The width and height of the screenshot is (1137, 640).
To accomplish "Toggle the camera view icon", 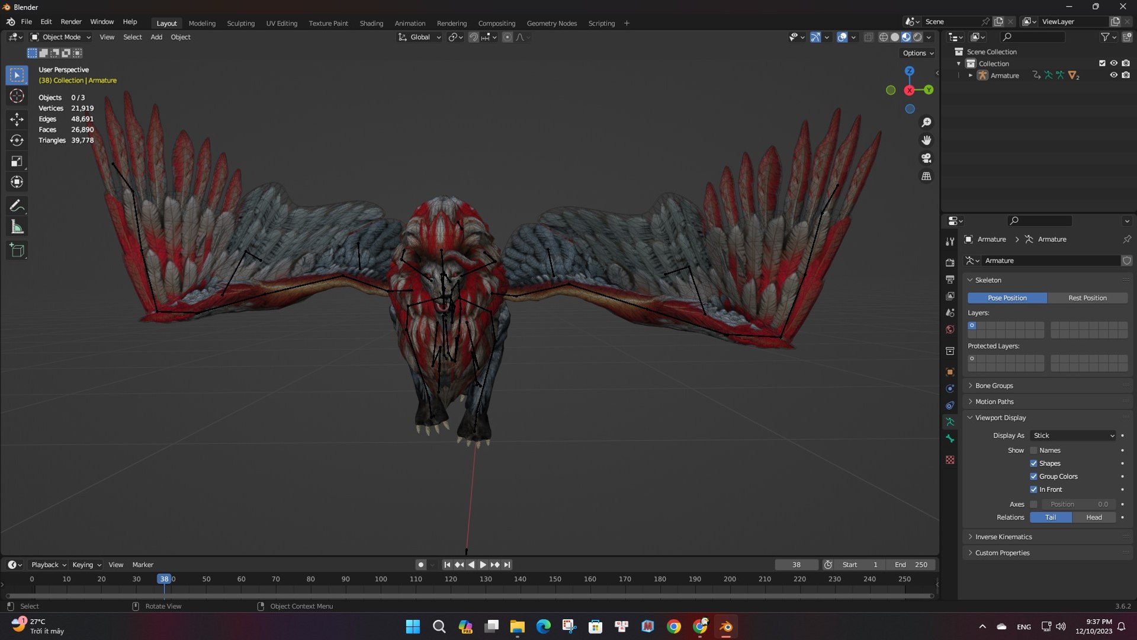I will (x=926, y=158).
